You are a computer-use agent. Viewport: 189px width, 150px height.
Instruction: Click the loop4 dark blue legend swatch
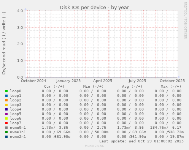coord(6,109)
